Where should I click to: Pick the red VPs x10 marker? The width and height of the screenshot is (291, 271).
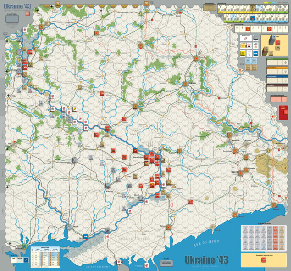248,29
